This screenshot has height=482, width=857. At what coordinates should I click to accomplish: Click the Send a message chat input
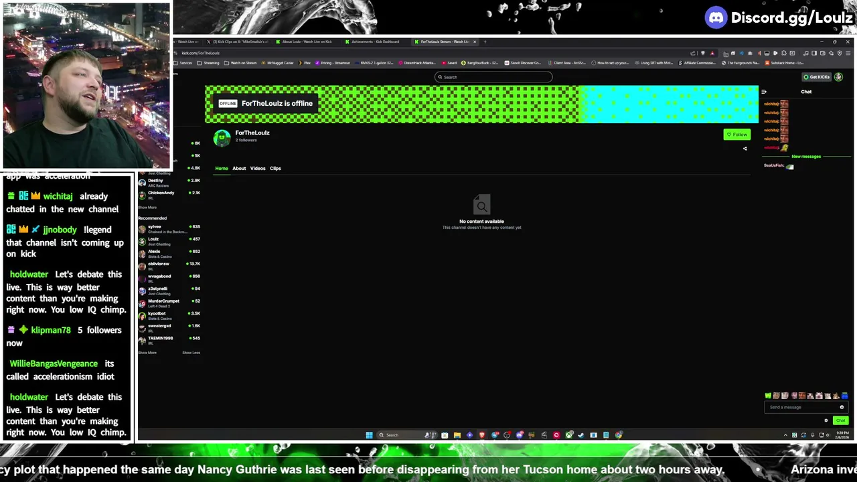point(807,407)
